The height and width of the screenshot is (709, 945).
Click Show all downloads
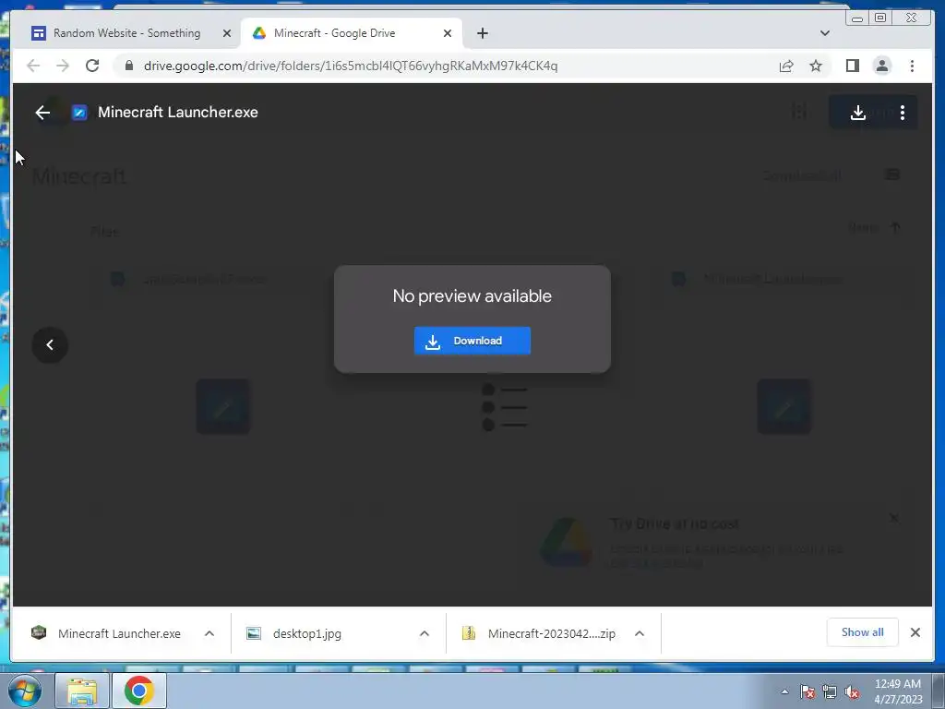[x=863, y=632]
